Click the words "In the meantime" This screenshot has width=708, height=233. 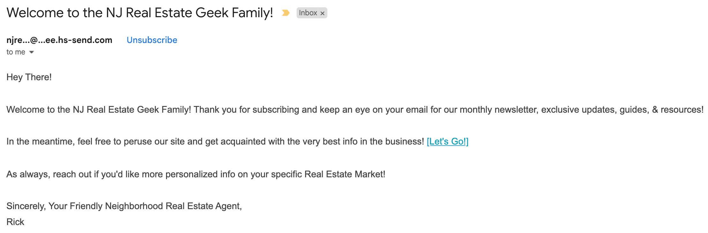(x=40, y=142)
